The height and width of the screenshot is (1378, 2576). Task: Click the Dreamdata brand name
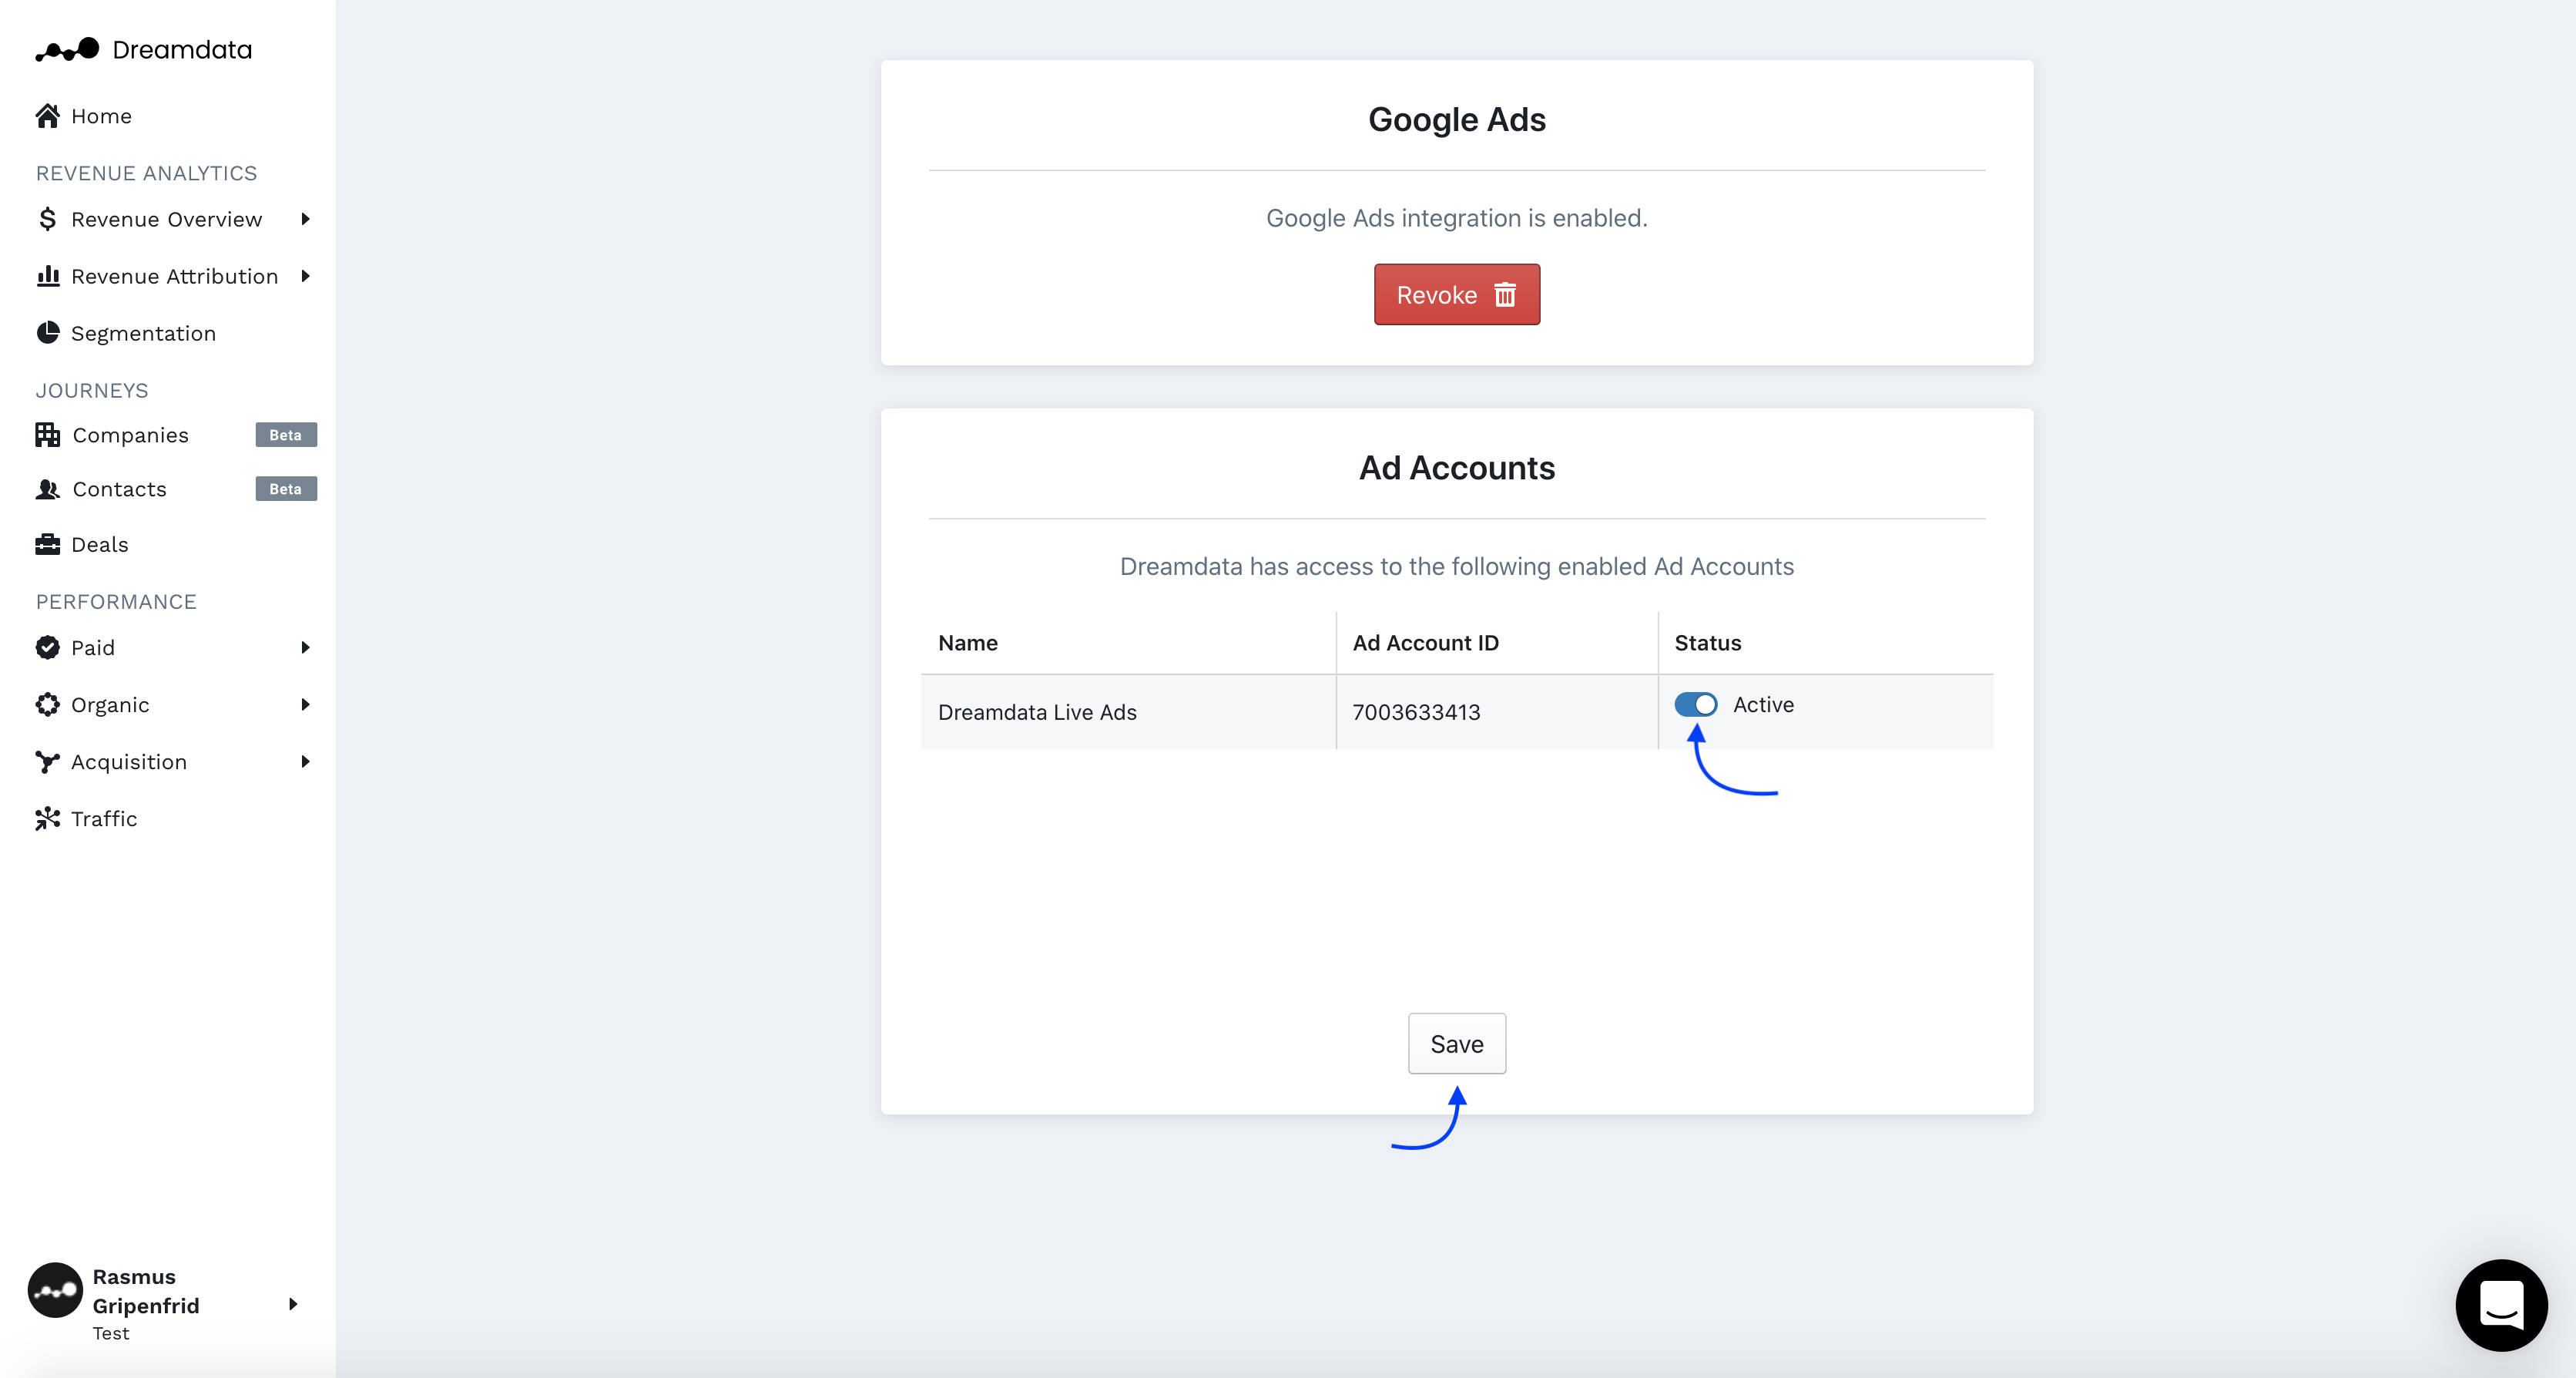pos(182,49)
